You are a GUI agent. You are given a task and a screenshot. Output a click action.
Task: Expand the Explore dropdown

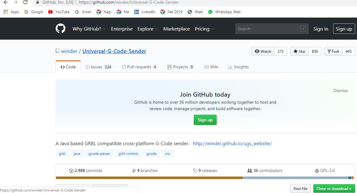pyautogui.click(x=148, y=29)
